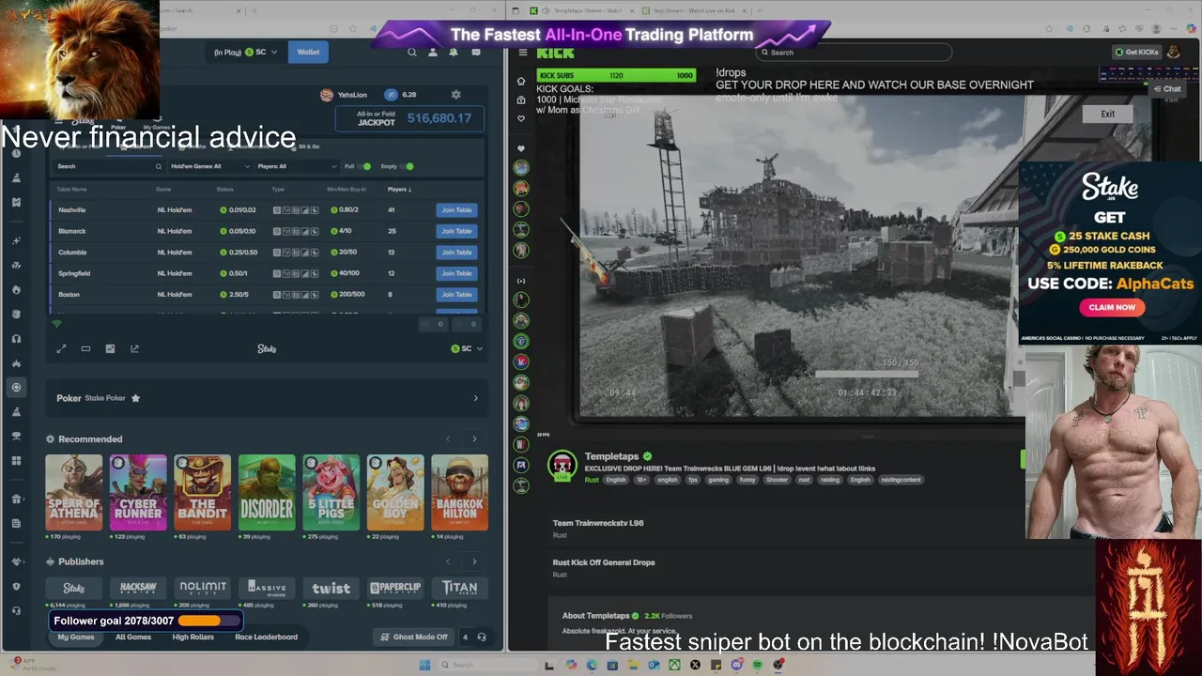Viewport: 1202px width, 676px height.
Task: Select All Games tab
Action: 132,637
